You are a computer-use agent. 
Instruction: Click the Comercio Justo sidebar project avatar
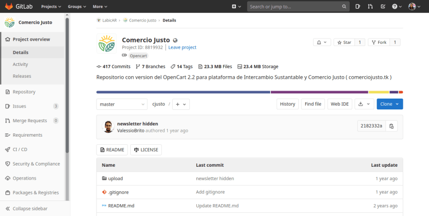tap(10, 23)
